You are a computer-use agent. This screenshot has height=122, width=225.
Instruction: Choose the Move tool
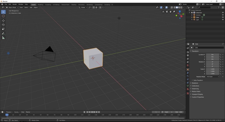pyautogui.click(x=3, y=21)
